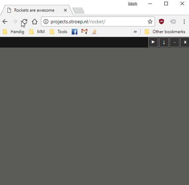The width and height of the screenshot is (189, 185).
Task: Minimize the Chrome window
Action: pos(150,4)
